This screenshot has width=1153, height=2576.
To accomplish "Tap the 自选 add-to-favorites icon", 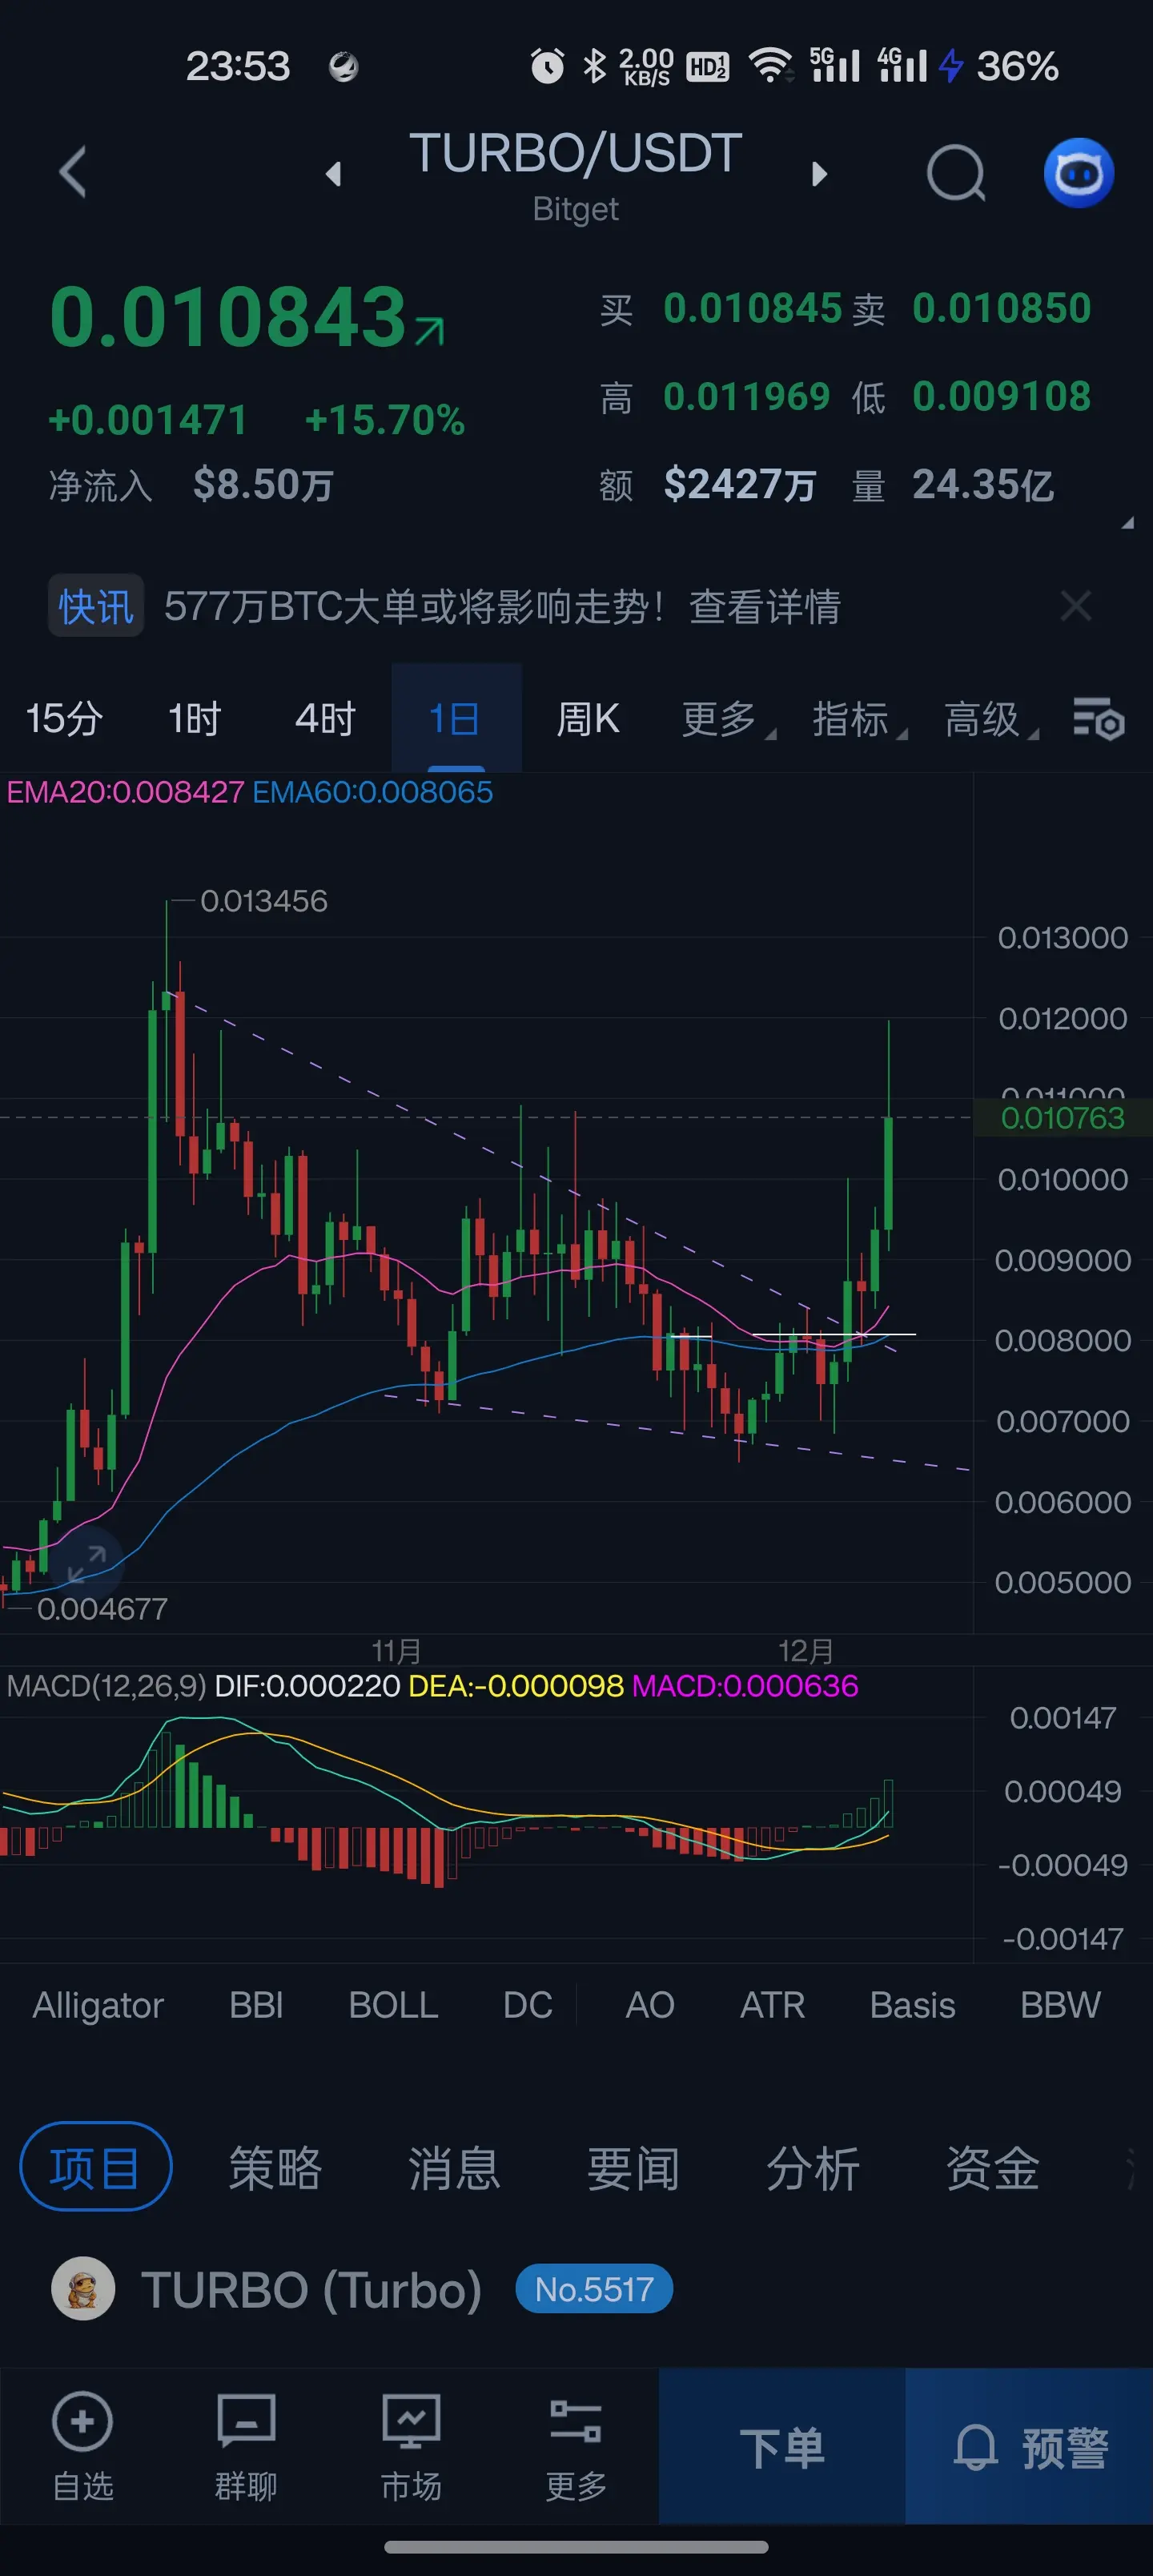I will [x=82, y=2421].
